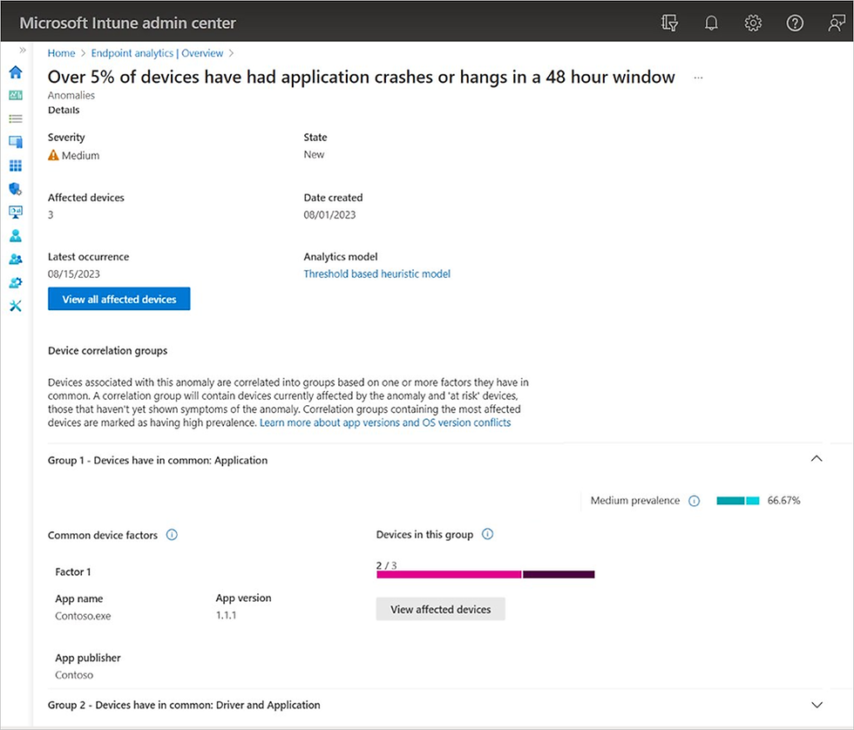The height and width of the screenshot is (730, 854).
Task: Open Endpoint security via the shield icon
Action: pyautogui.click(x=16, y=189)
